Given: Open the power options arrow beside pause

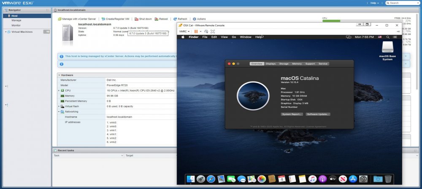Looking at the screenshot, I should (x=200, y=31).
